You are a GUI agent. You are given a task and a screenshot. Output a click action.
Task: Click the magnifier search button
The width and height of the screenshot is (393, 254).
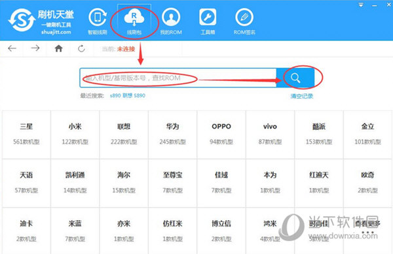[295, 78]
